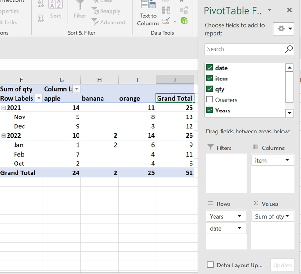Click the Sort Z to A icon
The width and height of the screenshot is (301, 274).
click(x=41, y=18)
